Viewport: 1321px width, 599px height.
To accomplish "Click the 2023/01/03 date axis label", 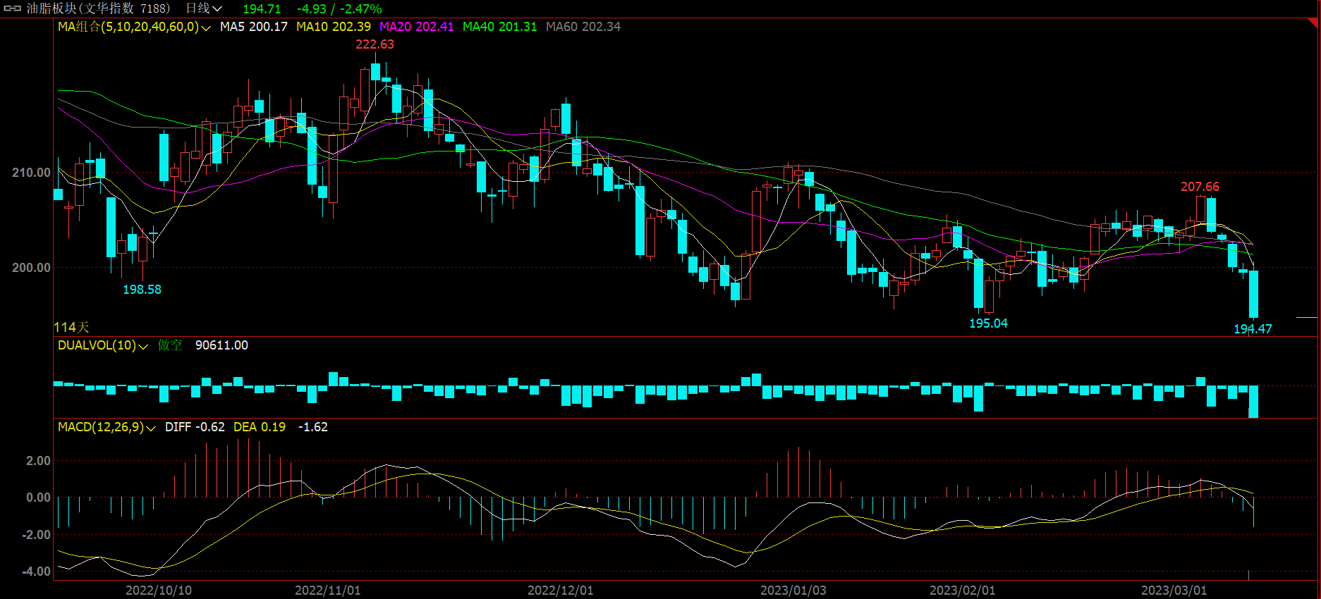I will click(793, 591).
